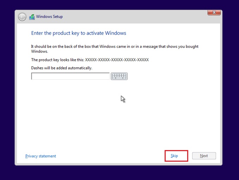The width and height of the screenshot is (239, 180).
Task: Open the Privacy statement link
Action: (x=41, y=156)
